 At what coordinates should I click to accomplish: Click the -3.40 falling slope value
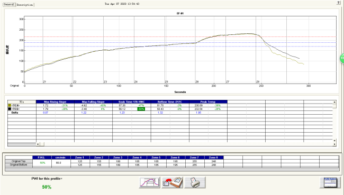point(84,109)
